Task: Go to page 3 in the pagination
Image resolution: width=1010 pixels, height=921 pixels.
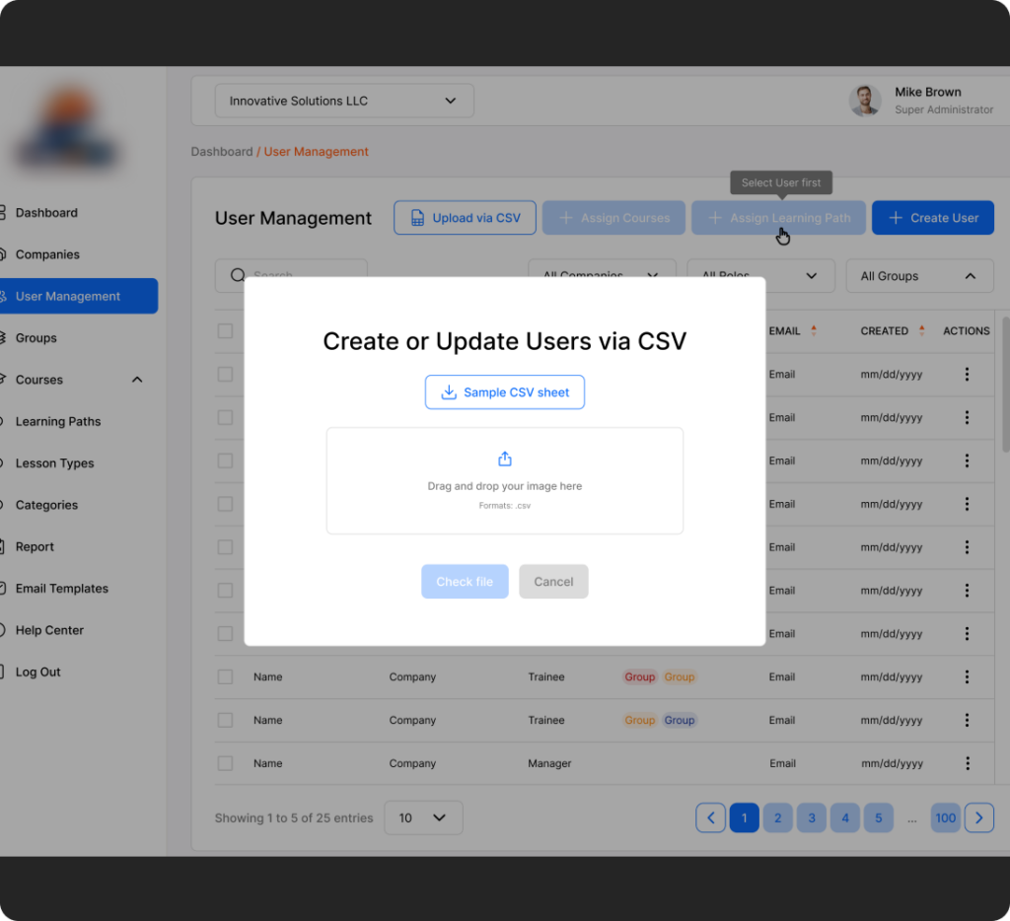Action: click(812, 817)
